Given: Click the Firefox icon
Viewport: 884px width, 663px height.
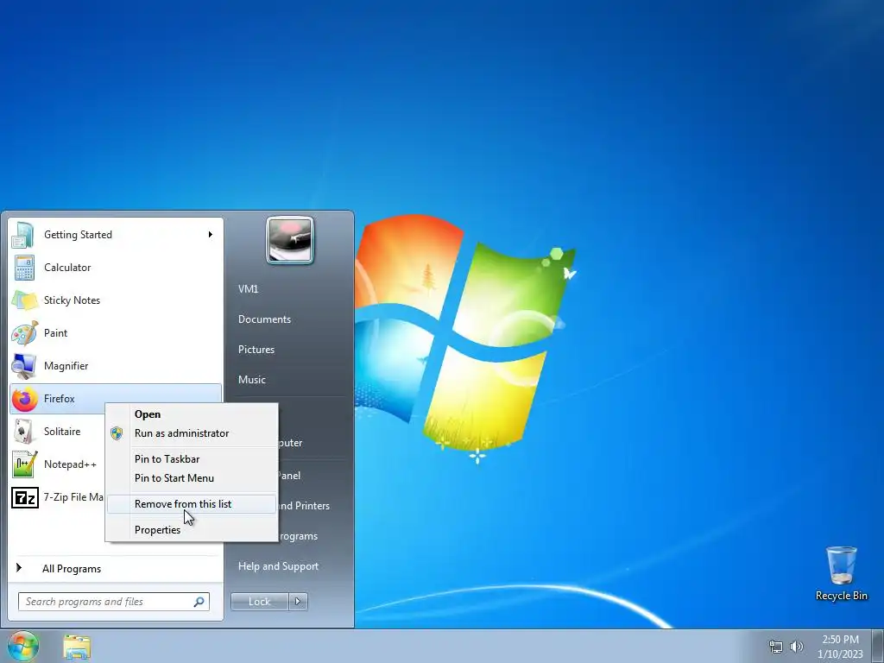Looking at the screenshot, I should [24, 399].
